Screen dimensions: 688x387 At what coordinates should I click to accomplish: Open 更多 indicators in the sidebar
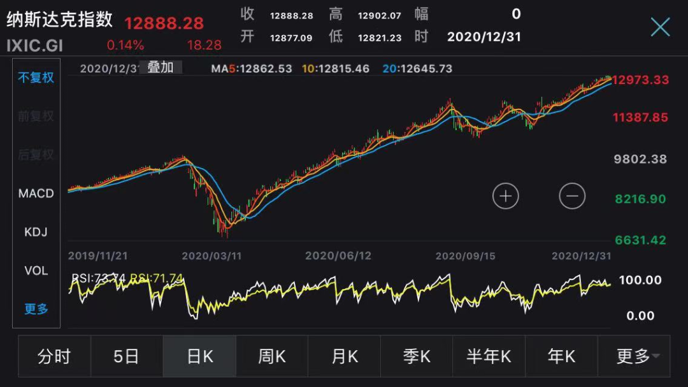(x=36, y=309)
